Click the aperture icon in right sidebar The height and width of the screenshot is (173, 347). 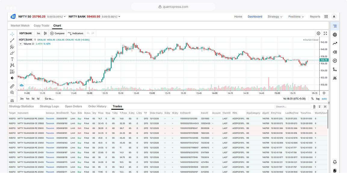click(x=335, y=35)
